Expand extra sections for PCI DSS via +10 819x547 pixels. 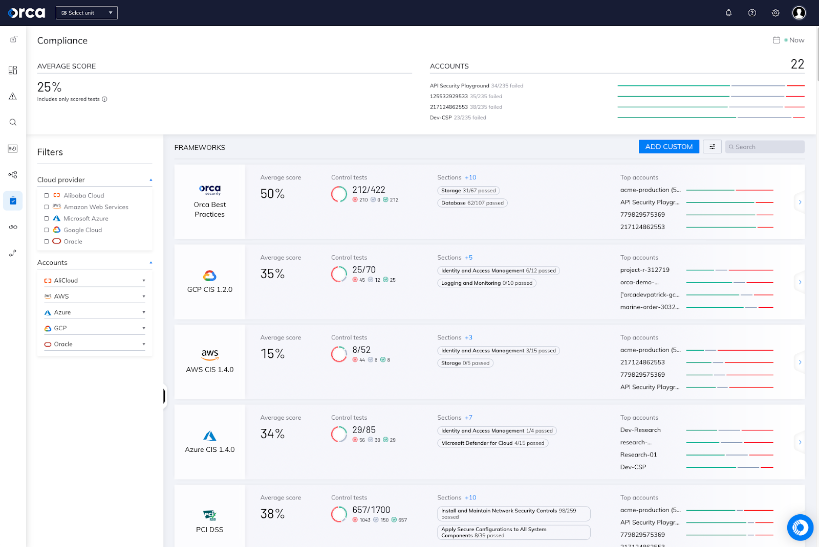click(x=470, y=497)
